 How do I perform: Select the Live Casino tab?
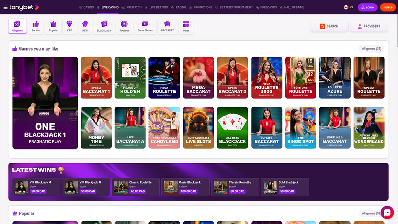[108, 7]
